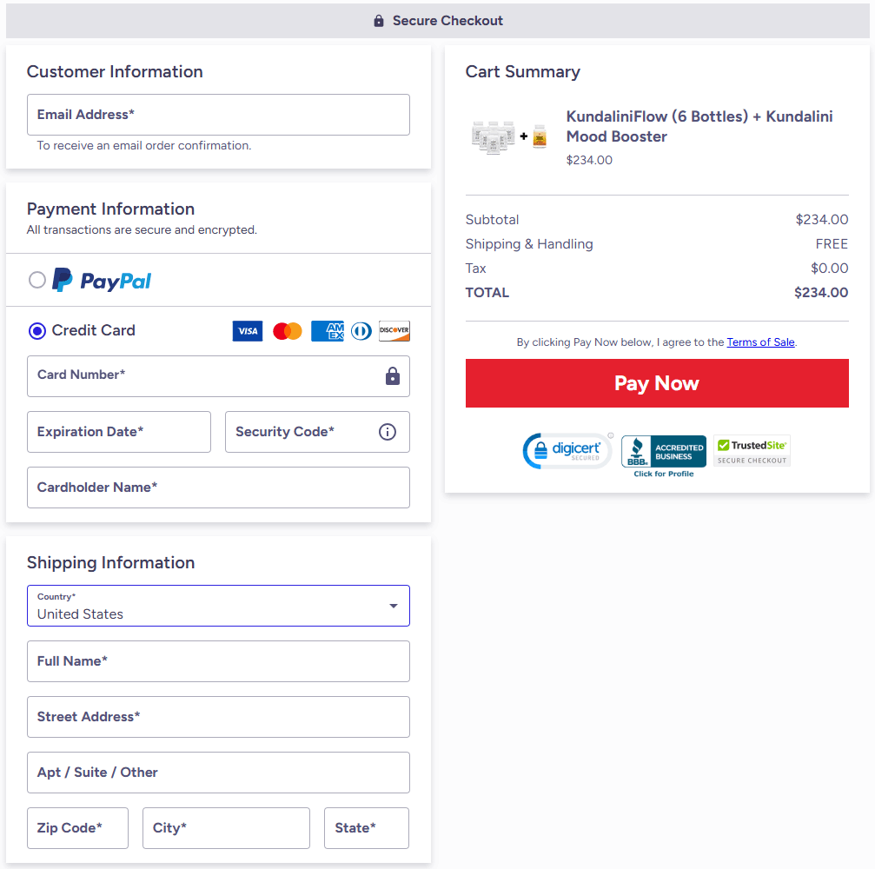The height and width of the screenshot is (869, 875).
Task: Select the Credit Card radio button
Action: point(37,330)
